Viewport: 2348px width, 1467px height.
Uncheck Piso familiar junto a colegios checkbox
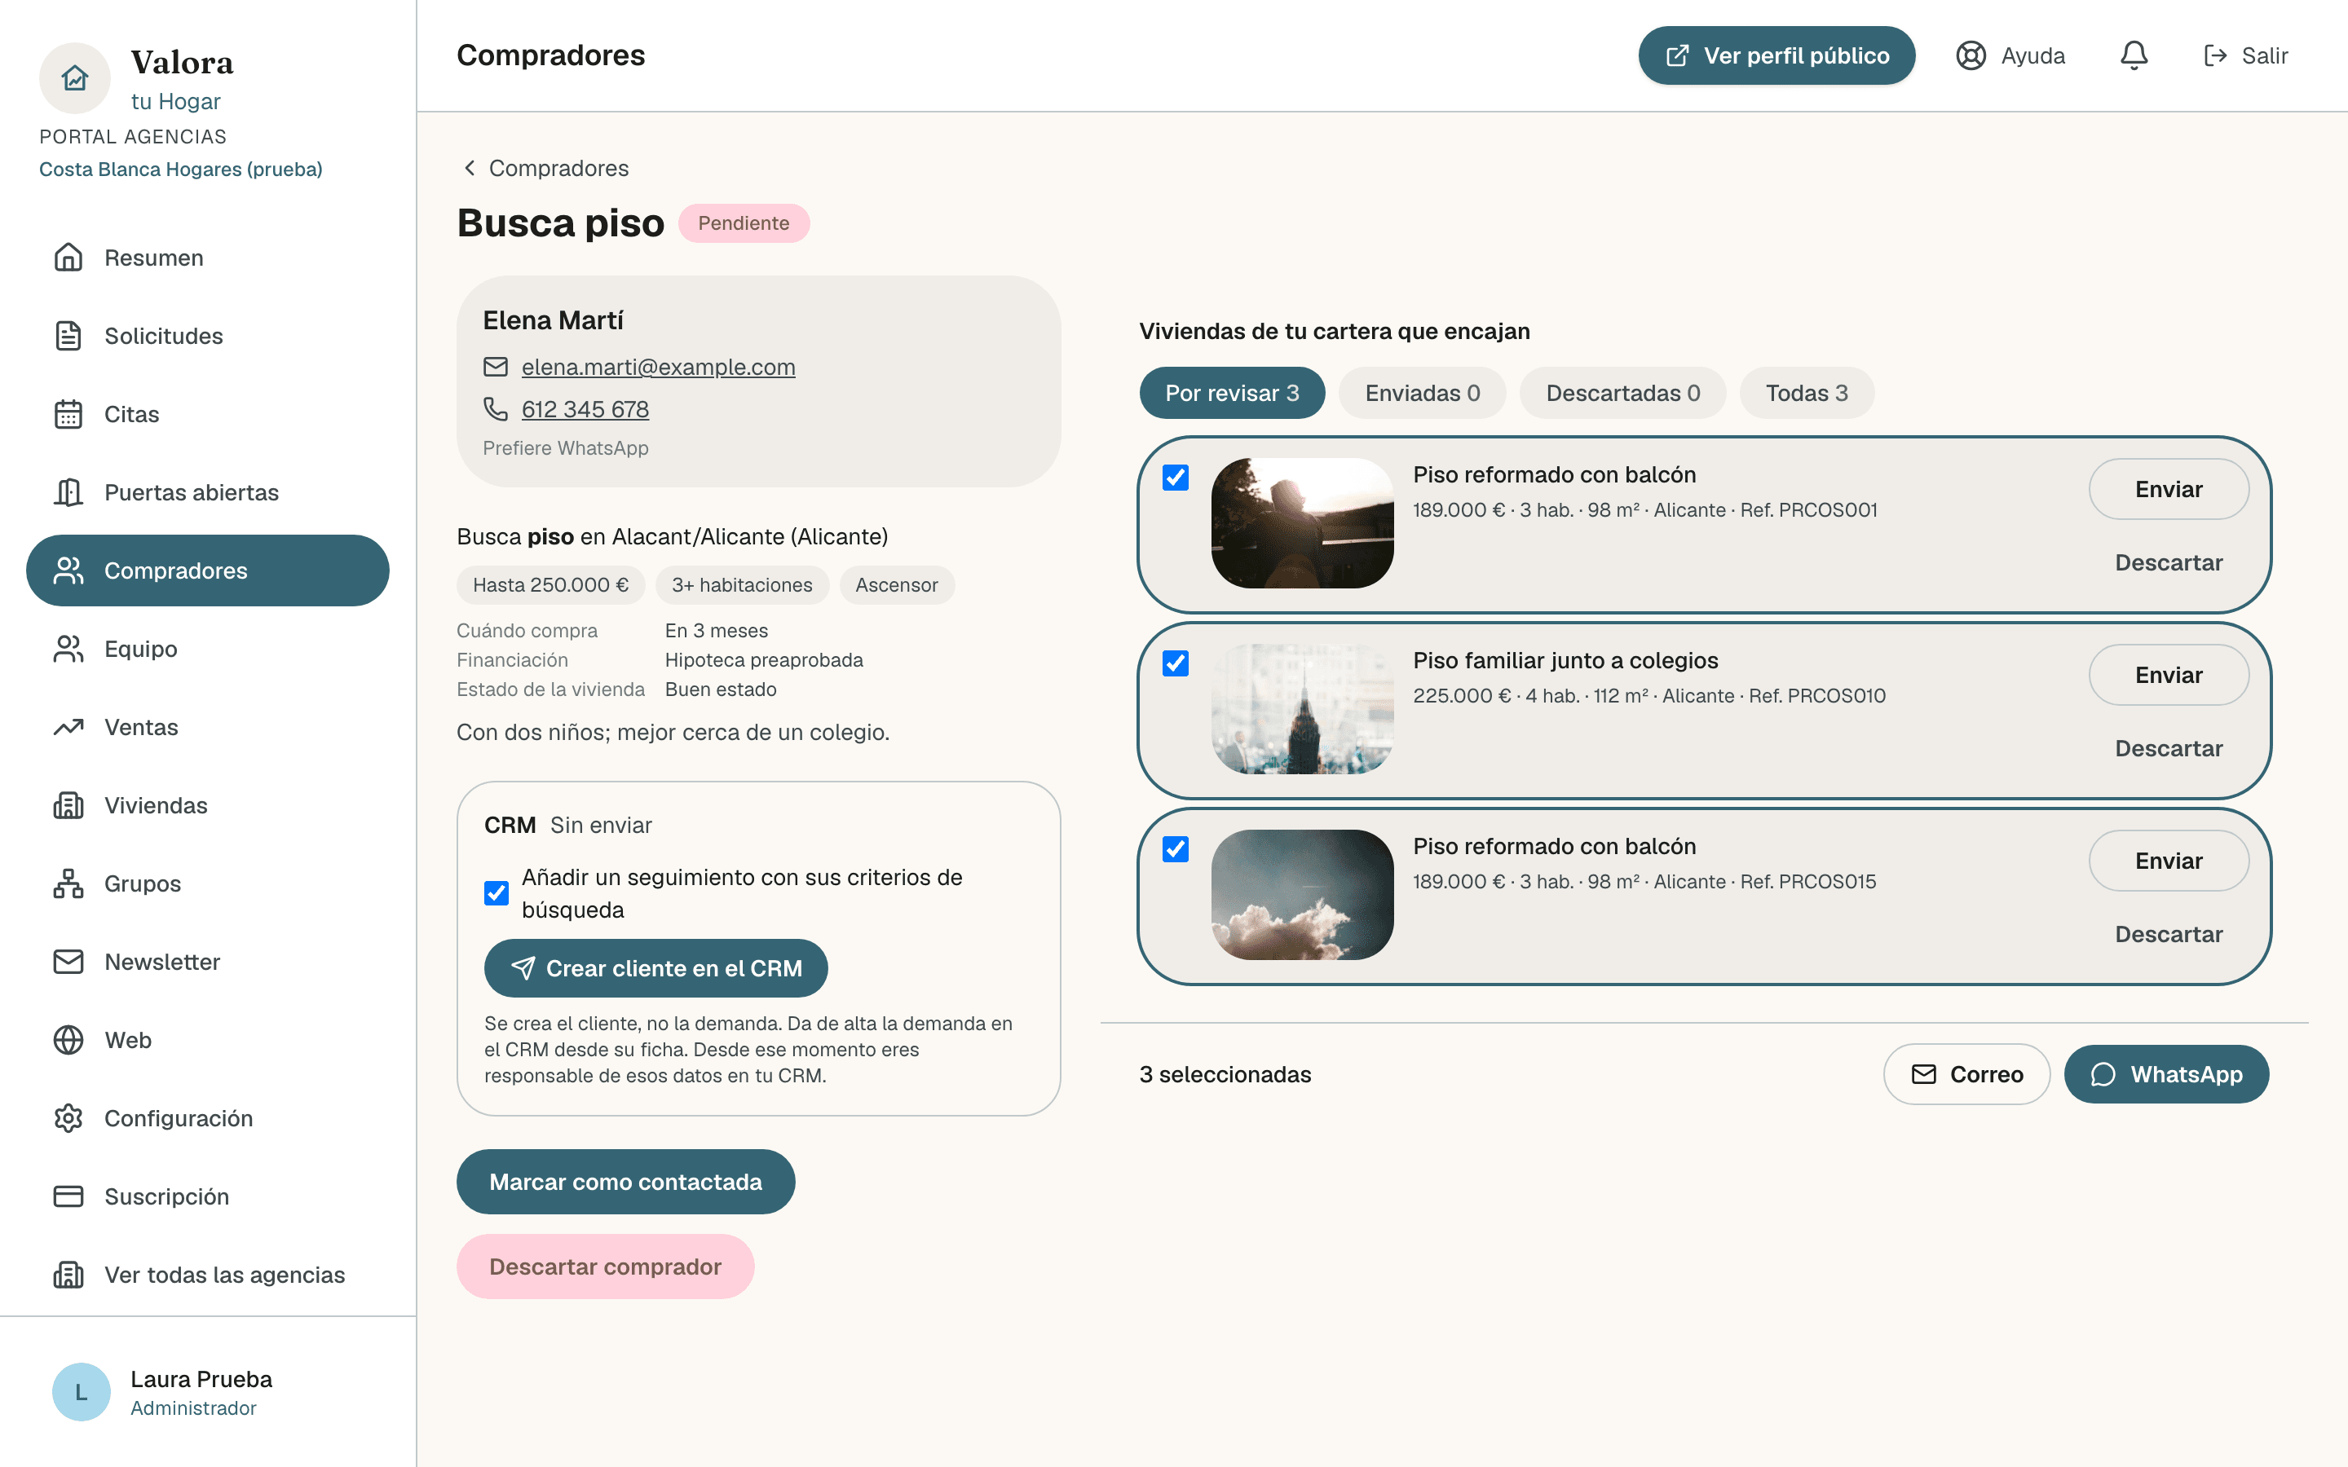[1175, 663]
